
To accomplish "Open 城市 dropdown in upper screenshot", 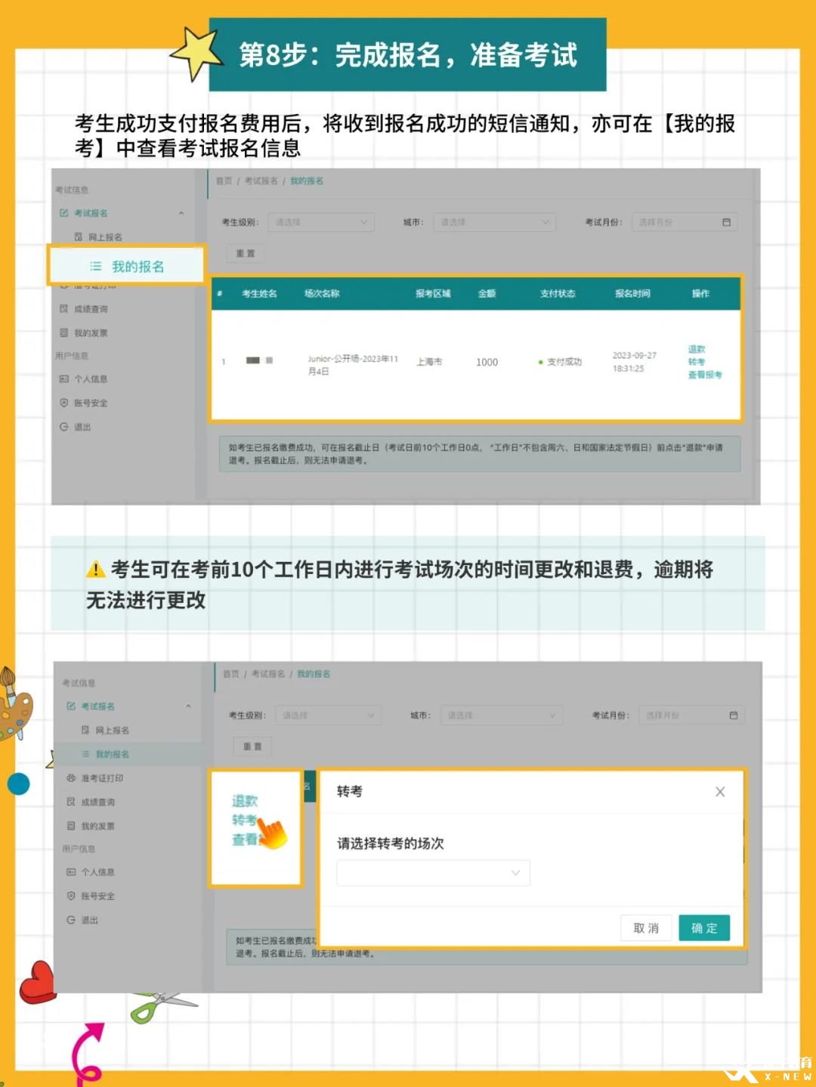I will point(494,222).
